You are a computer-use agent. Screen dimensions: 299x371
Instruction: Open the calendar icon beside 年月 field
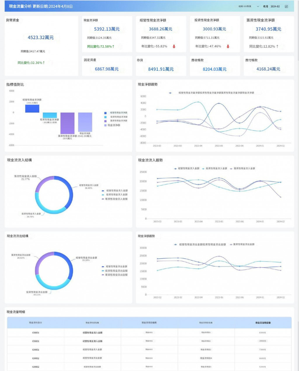[286, 6]
